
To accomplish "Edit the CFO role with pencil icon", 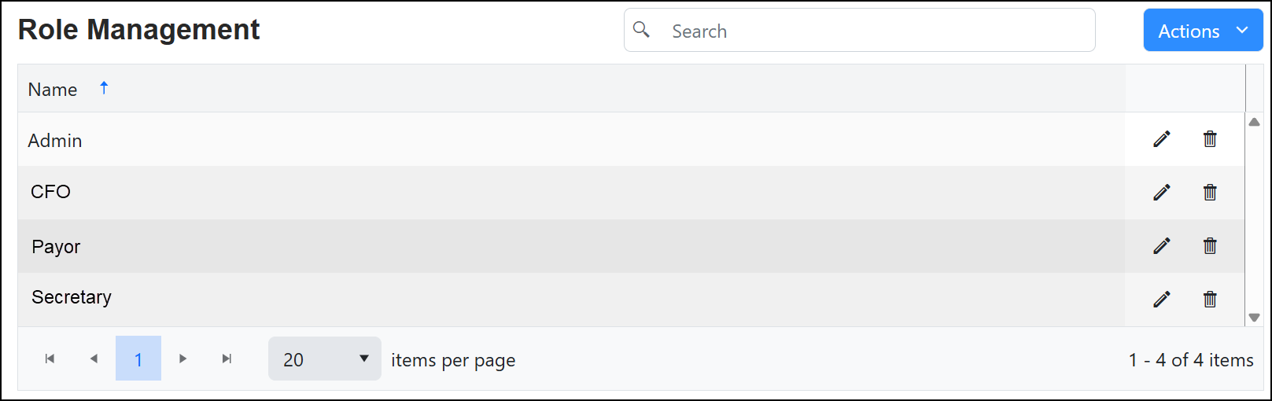I will 1161,192.
